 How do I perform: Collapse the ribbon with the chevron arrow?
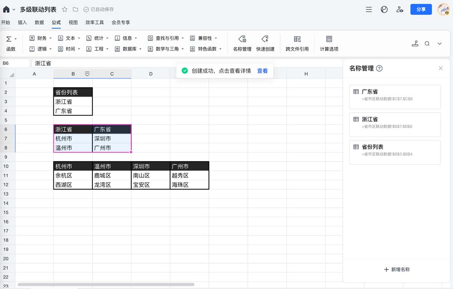point(439,44)
